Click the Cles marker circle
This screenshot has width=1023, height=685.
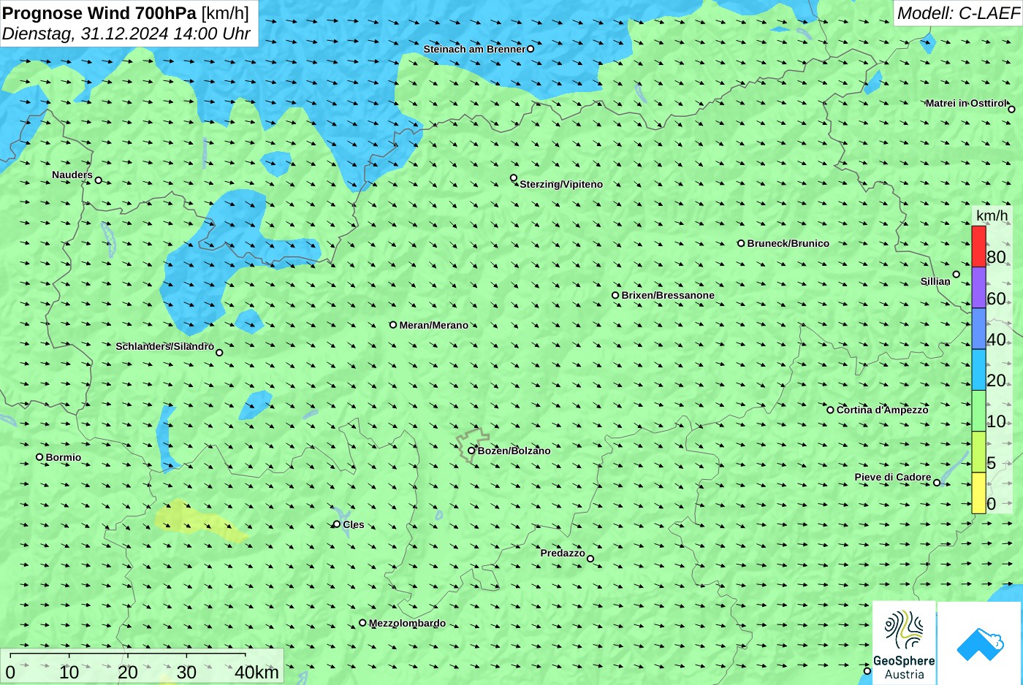click(337, 524)
